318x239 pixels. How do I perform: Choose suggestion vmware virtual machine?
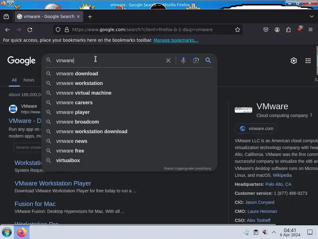[x=129, y=93]
